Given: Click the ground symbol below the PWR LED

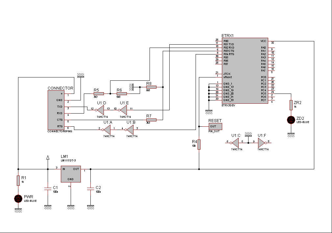Looking at the screenshot, I should (x=18, y=210).
